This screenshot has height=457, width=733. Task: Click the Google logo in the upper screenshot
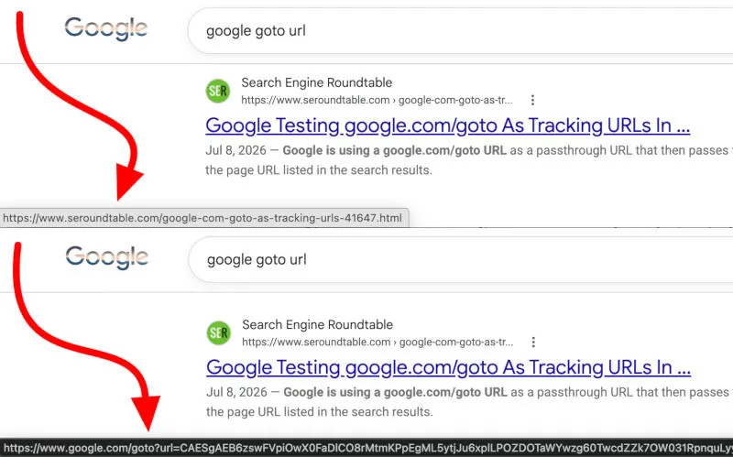(x=106, y=29)
